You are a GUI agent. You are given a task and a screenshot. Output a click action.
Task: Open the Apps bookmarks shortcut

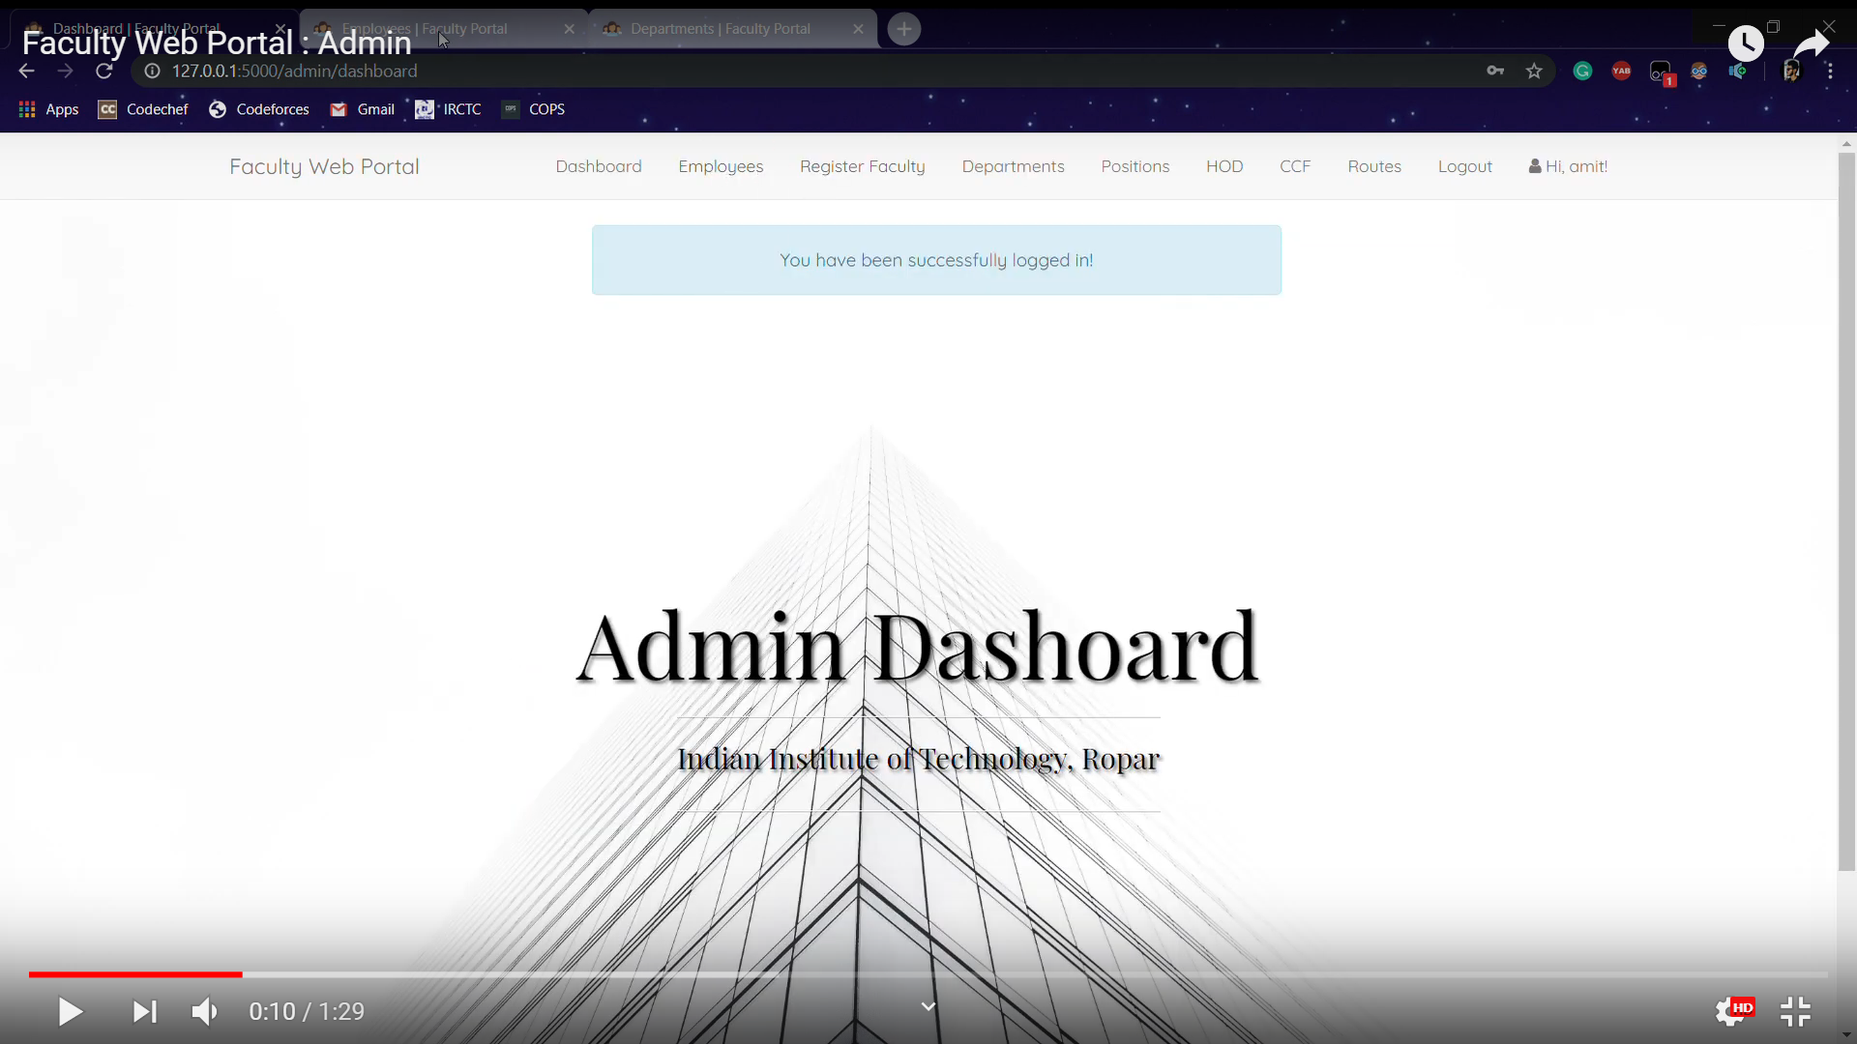[48, 109]
